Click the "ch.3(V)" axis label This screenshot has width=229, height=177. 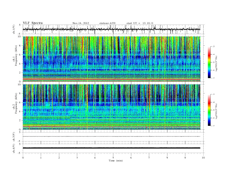tap(14, 137)
